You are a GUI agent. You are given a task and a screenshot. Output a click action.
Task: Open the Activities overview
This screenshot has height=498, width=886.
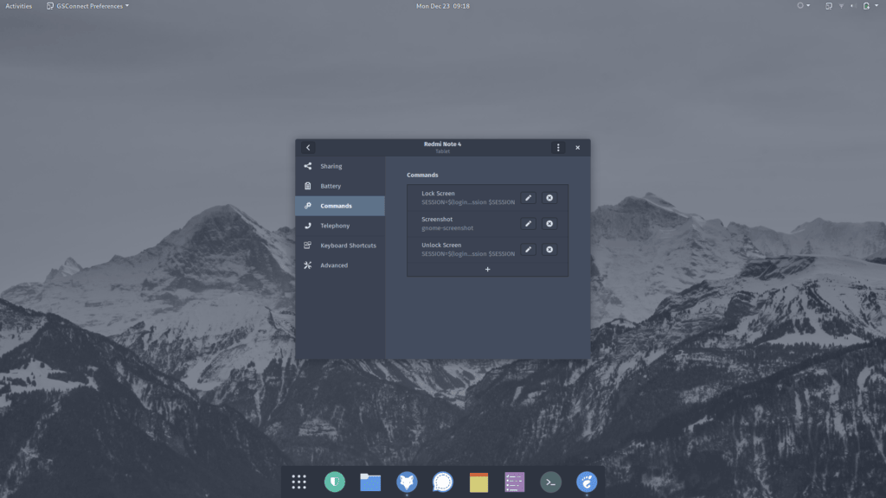coord(18,6)
